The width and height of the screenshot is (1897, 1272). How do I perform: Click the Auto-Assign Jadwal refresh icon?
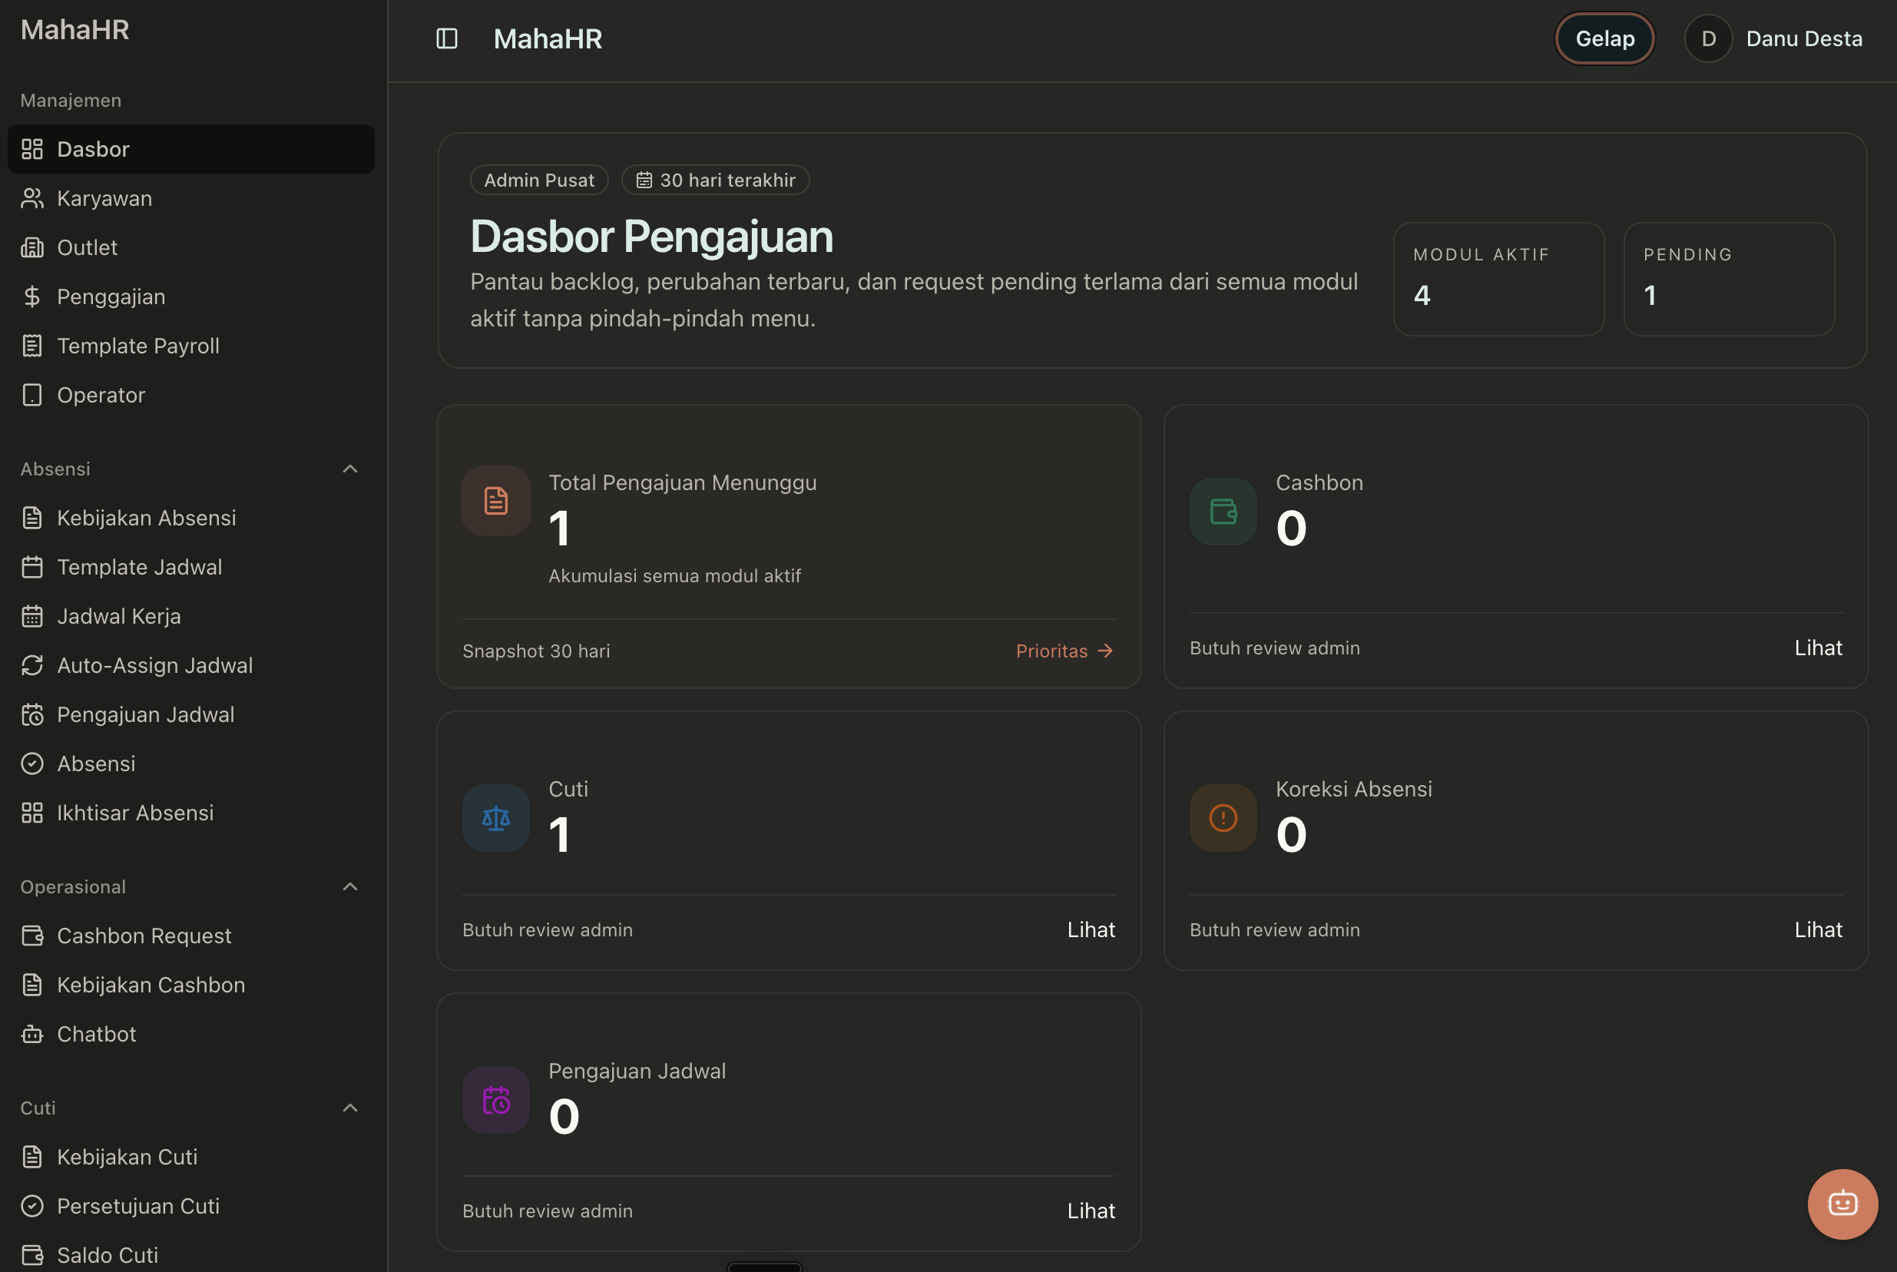tap(31, 665)
